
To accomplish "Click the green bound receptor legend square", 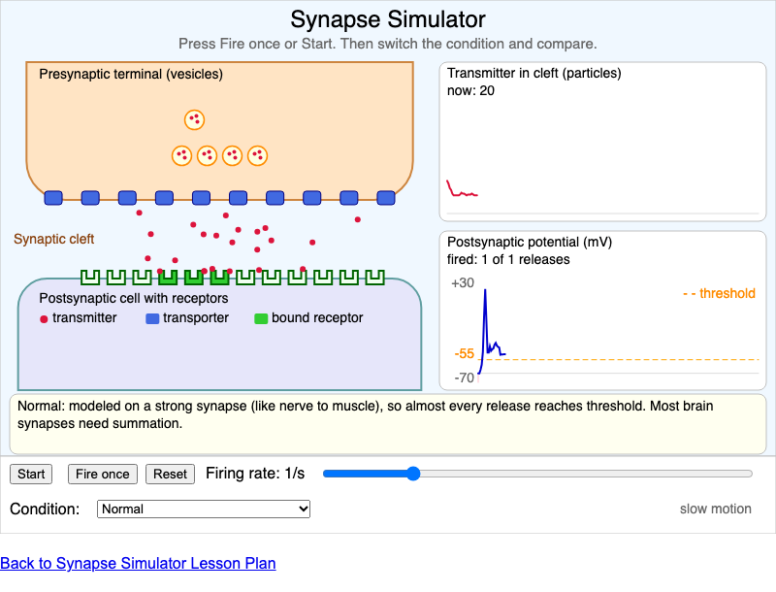I will point(261,318).
